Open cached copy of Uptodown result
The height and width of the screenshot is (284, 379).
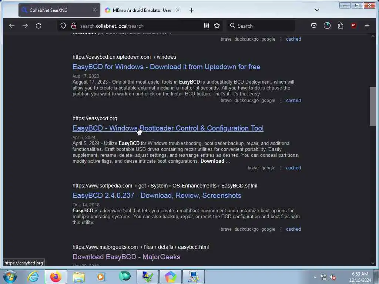pyautogui.click(x=294, y=101)
